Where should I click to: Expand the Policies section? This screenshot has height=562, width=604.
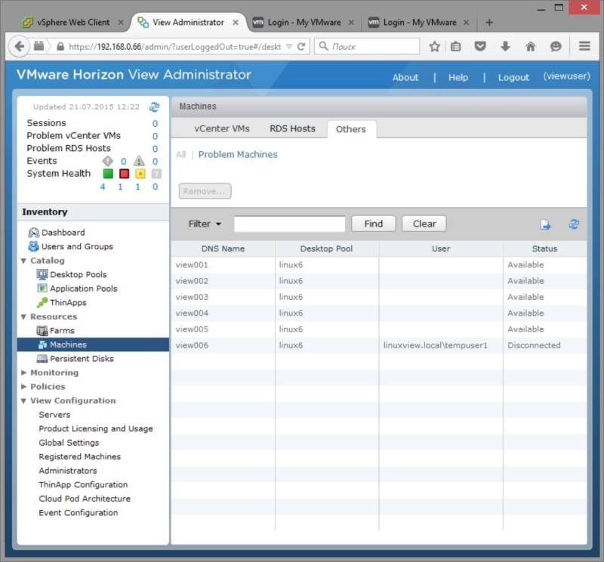(23, 386)
